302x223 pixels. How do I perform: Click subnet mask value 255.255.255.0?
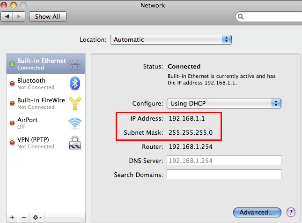coord(191,132)
